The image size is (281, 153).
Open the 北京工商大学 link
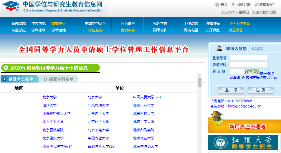tap(144, 122)
